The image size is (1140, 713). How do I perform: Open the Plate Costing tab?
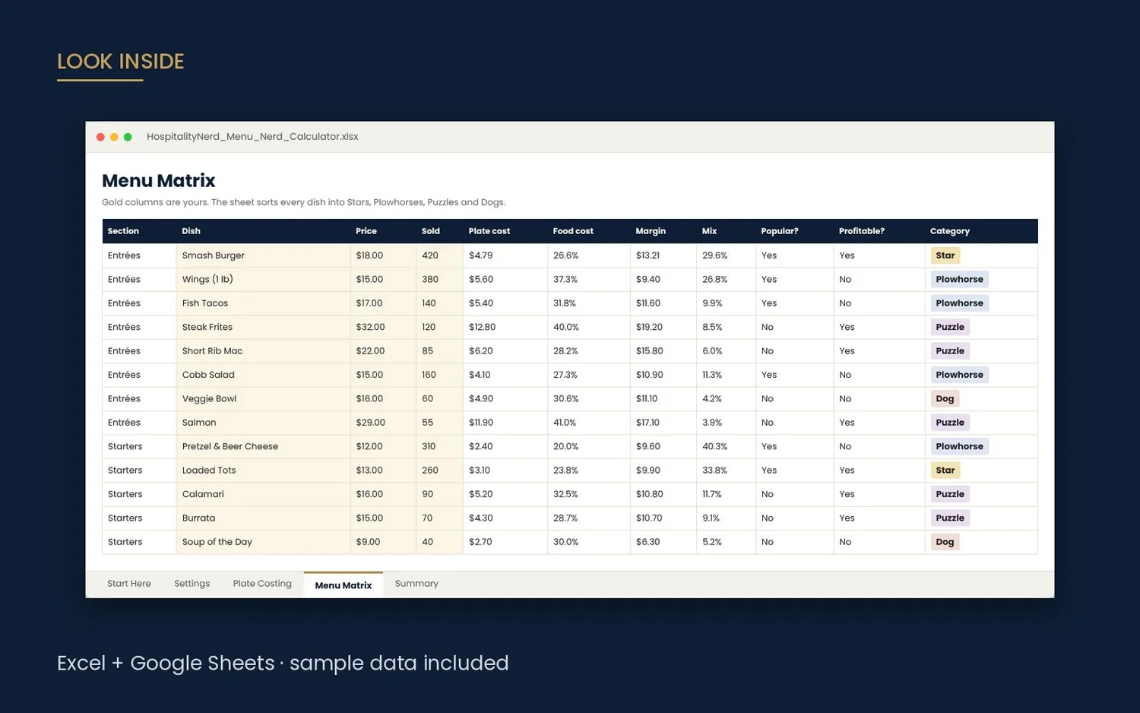262,584
